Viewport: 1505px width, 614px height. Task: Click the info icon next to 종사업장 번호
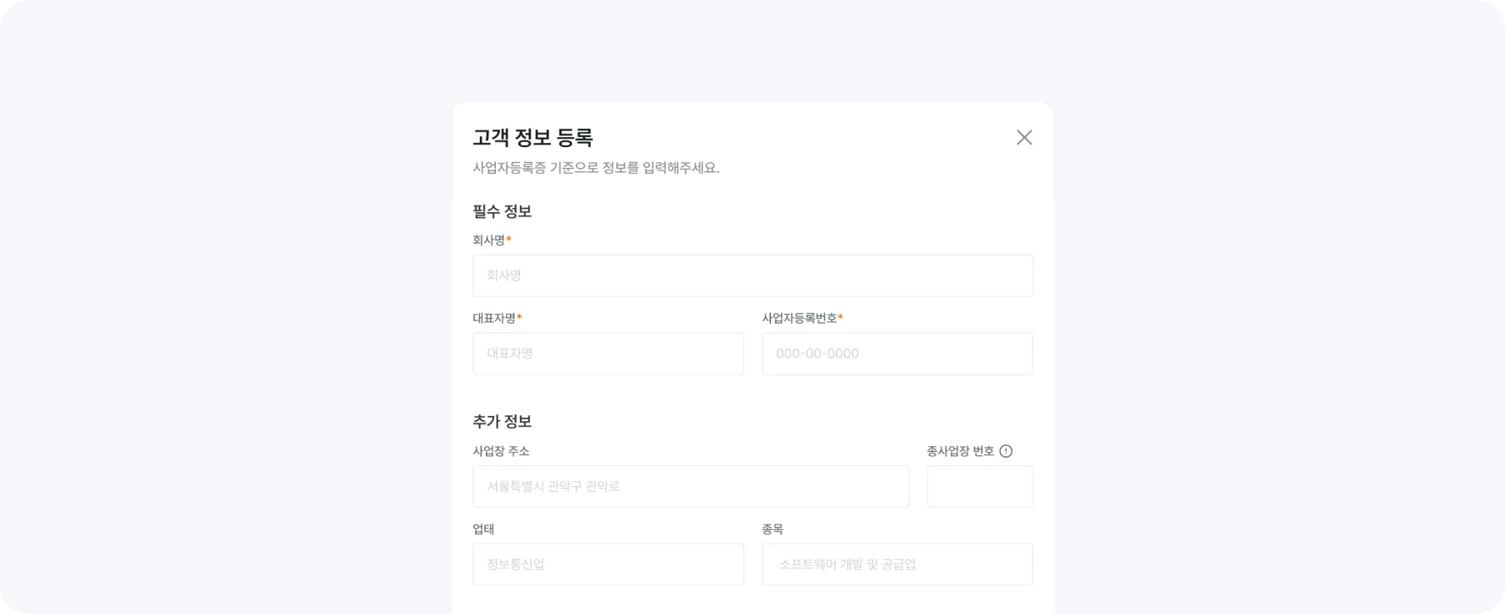[1006, 451]
